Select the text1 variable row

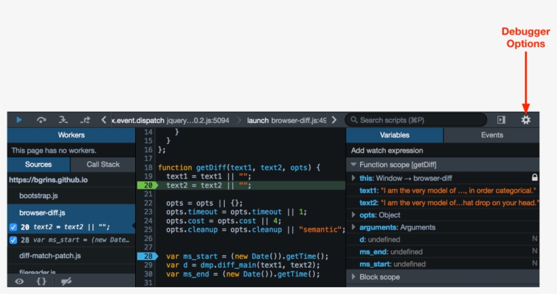[443, 191]
